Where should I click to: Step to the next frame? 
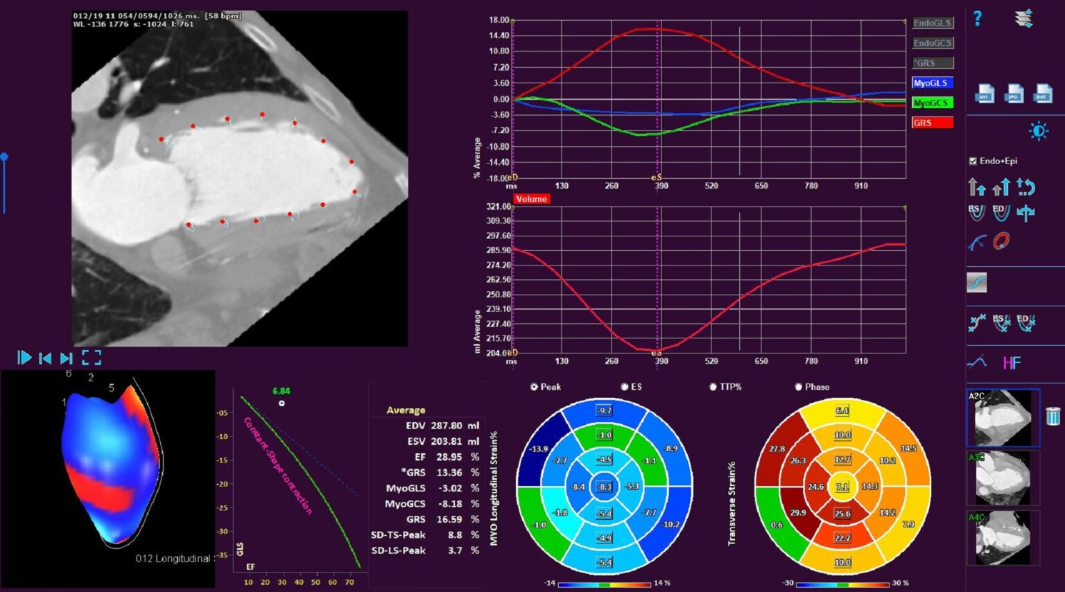tap(67, 358)
